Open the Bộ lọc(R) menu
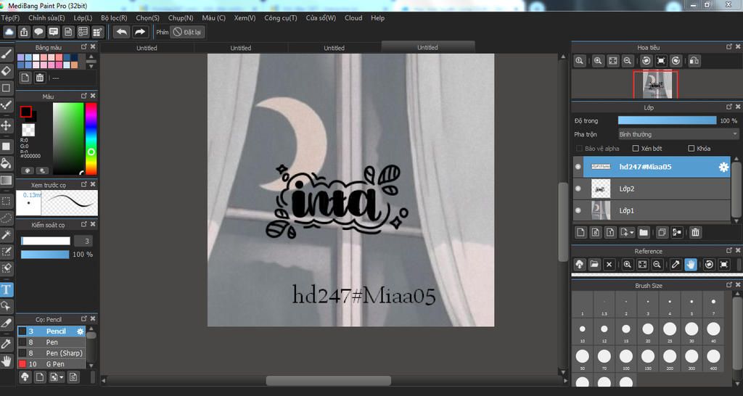This screenshot has height=396, width=743. [x=114, y=18]
